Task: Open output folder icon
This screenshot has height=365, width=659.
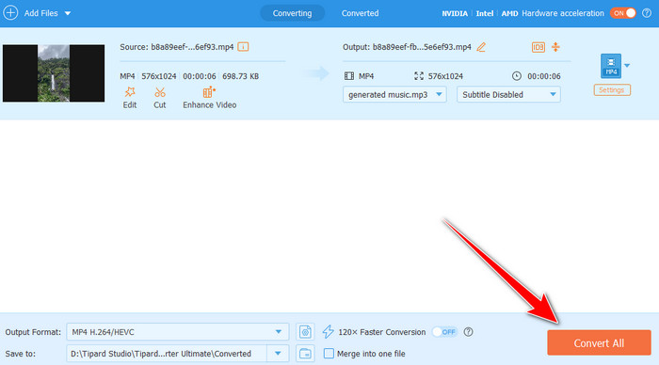Action: (x=305, y=354)
